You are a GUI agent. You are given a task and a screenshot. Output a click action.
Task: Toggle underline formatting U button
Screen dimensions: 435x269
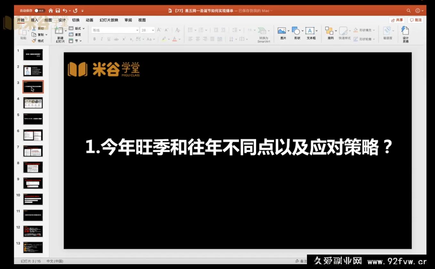tap(109, 39)
